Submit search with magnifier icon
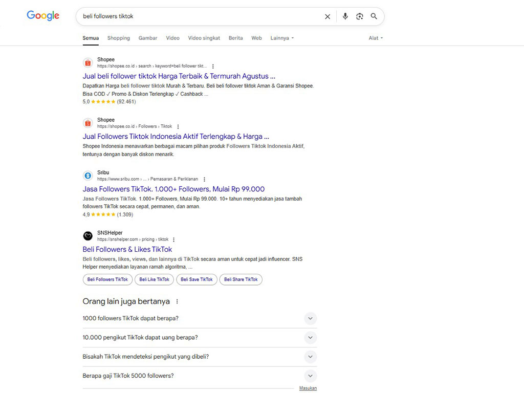This screenshot has height=393, width=524. click(374, 16)
